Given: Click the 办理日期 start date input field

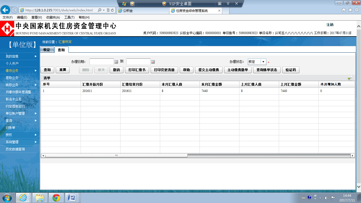Looking at the screenshot, I should (x=101, y=62).
